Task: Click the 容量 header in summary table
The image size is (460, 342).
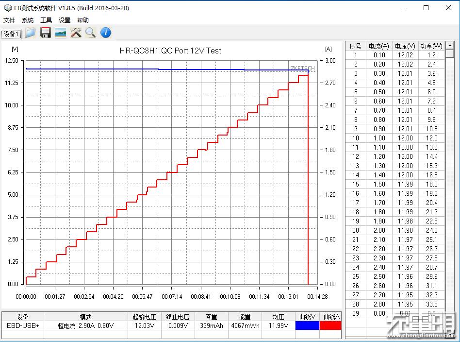Action: click(211, 316)
